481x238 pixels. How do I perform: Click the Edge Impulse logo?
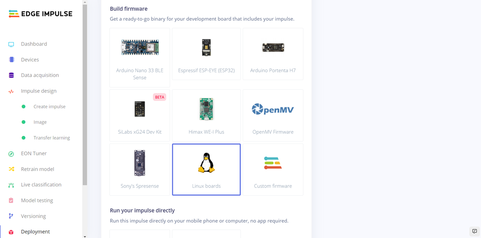[41, 14]
